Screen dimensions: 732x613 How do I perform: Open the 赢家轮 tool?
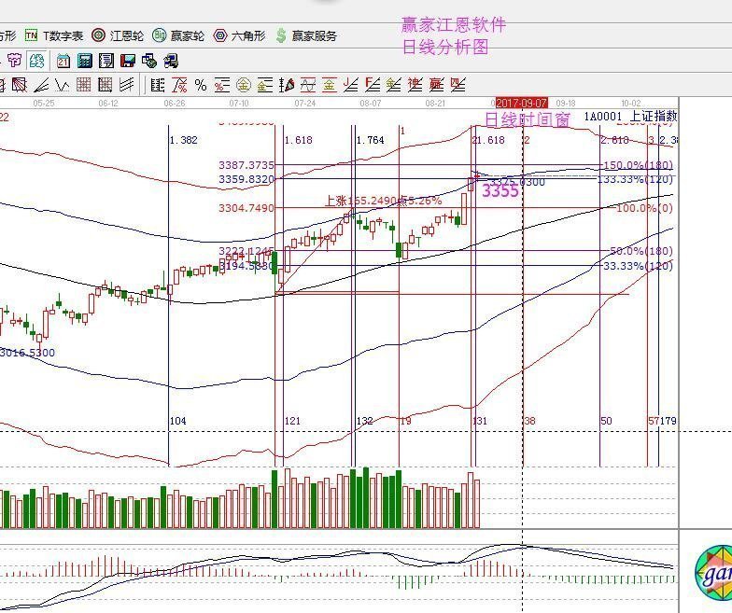coord(178,35)
